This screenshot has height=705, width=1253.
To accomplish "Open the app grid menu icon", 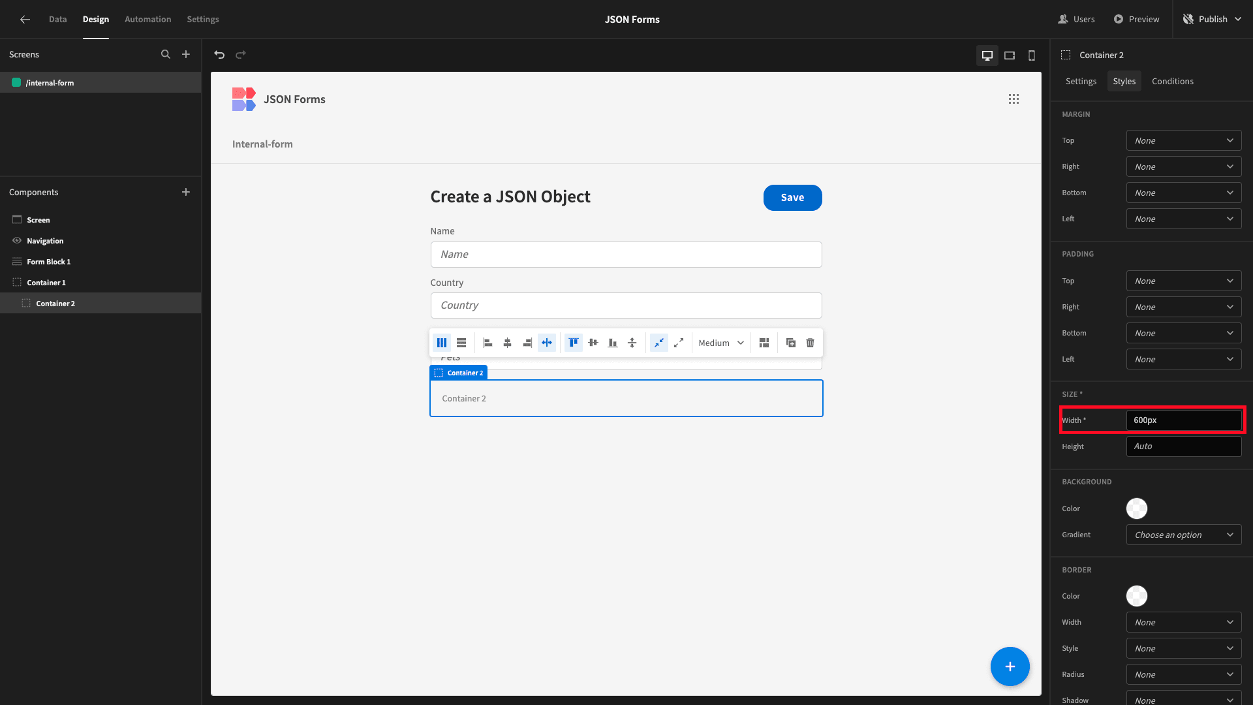I will 1013,99.
